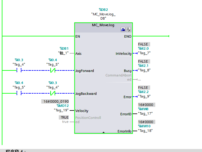
Task: Select the "MC_MoveJog_DB" instance data block label
Action: (103, 16)
